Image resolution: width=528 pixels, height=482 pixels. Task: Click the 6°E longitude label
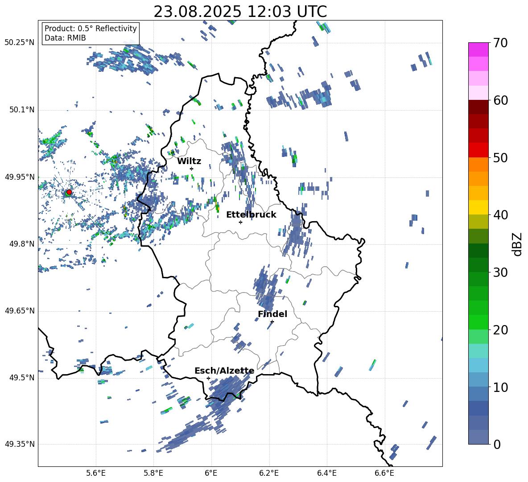pyautogui.click(x=211, y=473)
